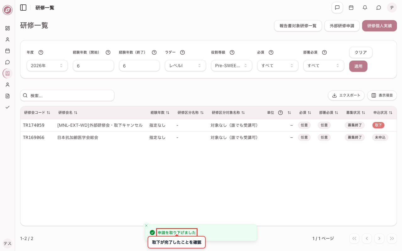Image resolution: width=402 pixels, height=251 pixels.
Task: Focus the 検索 search field
Action: click(x=67, y=95)
